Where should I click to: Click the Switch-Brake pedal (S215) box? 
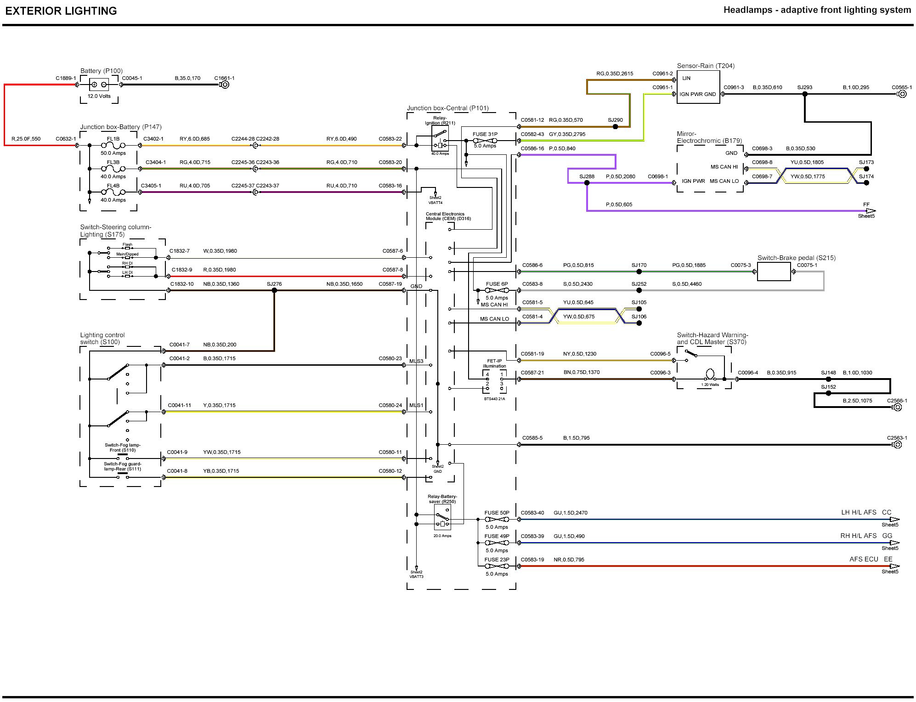pos(774,272)
